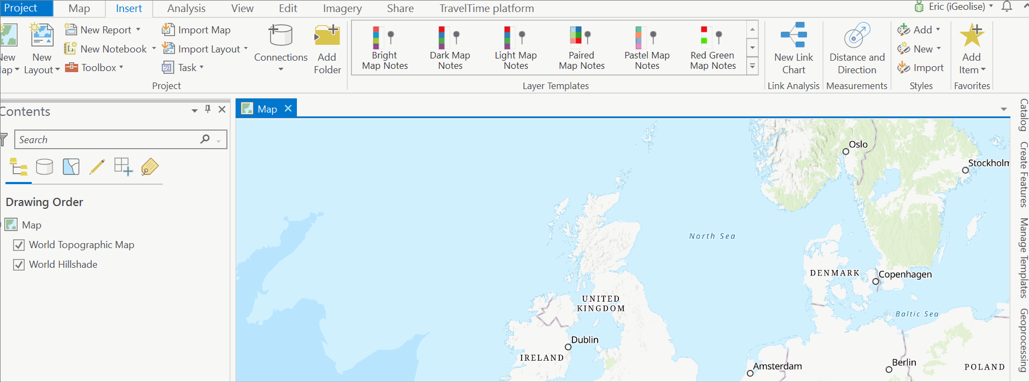The width and height of the screenshot is (1029, 382).
Task: Click Add Item favorites star
Action: coord(972,36)
